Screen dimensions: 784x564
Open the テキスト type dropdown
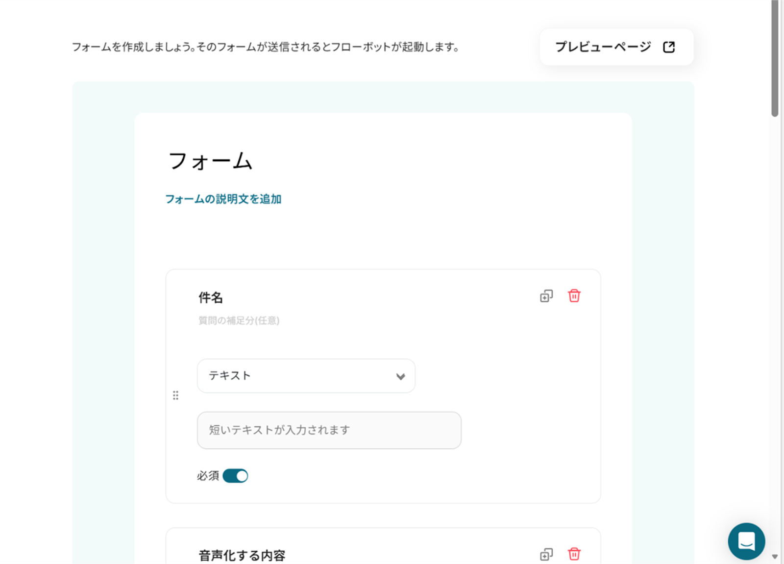[306, 376]
